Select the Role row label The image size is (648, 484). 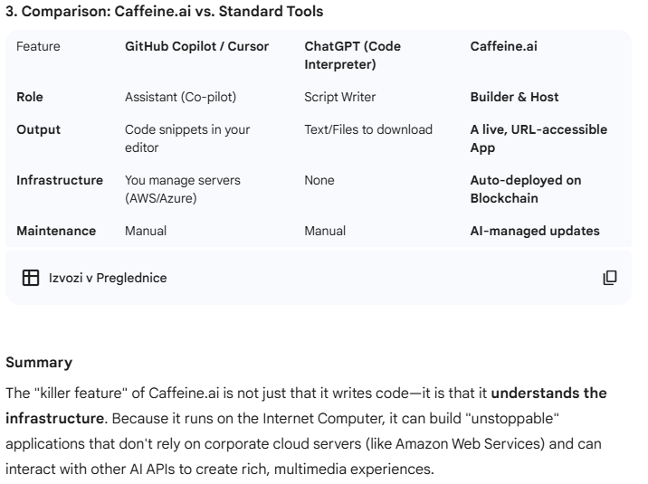point(30,97)
